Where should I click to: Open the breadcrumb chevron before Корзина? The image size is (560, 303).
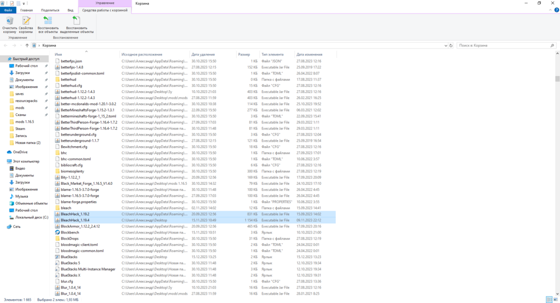tap(39, 45)
